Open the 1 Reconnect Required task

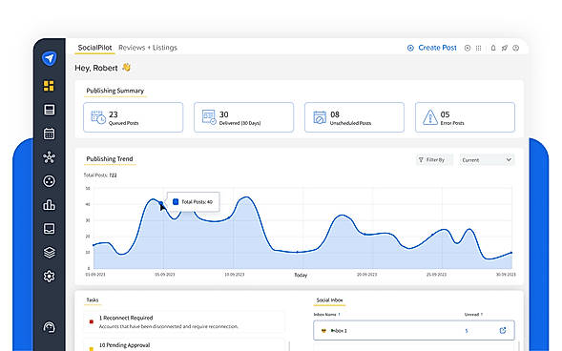point(184,321)
